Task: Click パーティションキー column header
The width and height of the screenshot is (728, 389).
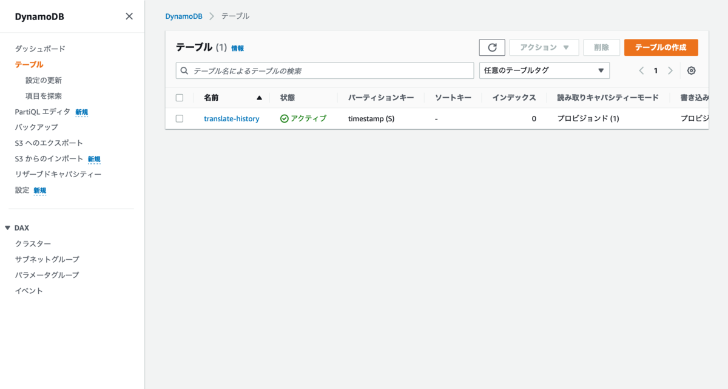Action: tap(381, 98)
